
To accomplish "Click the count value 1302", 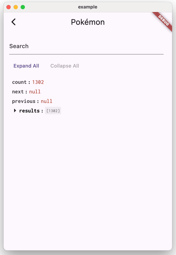I will tap(38, 82).
